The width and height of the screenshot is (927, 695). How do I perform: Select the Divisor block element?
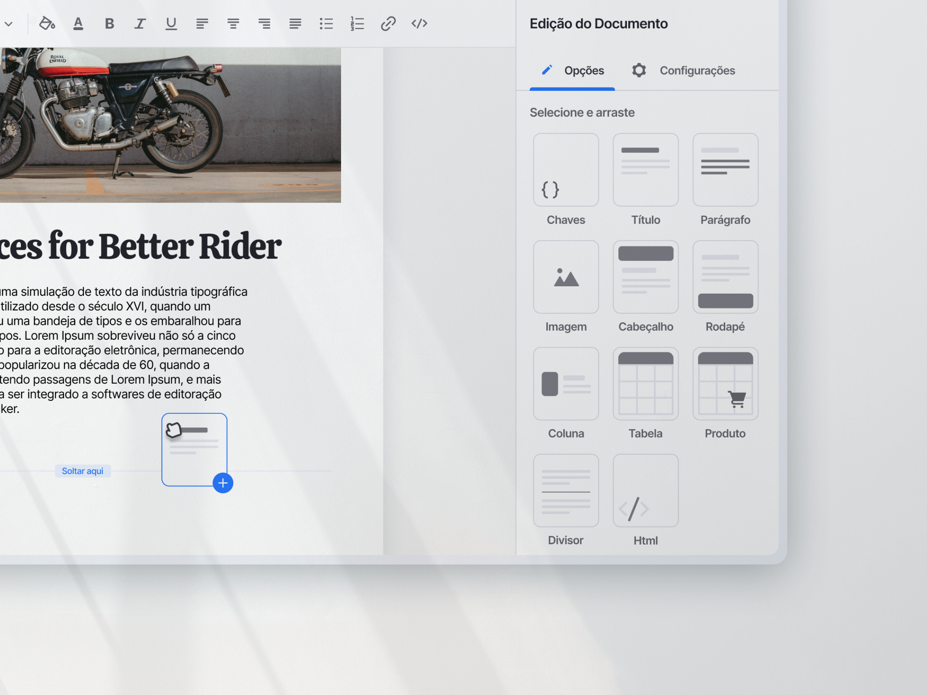point(566,490)
